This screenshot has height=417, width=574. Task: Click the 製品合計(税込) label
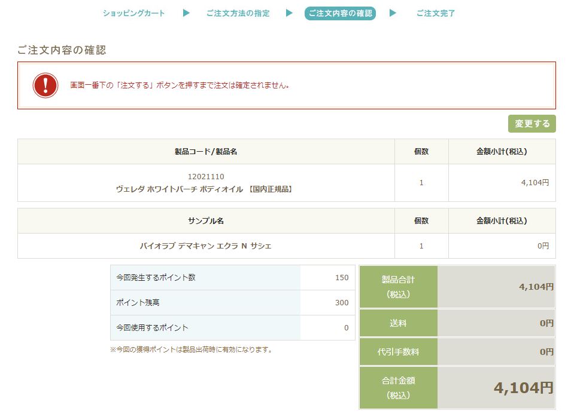tap(398, 287)
